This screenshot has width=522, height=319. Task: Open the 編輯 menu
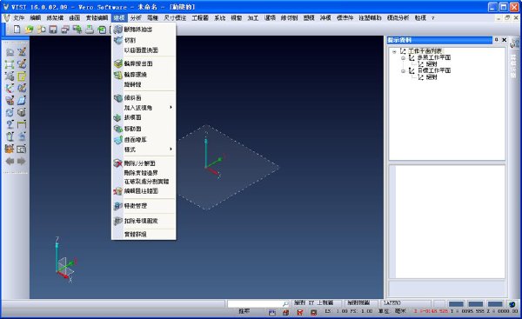[x=36, y=18]
